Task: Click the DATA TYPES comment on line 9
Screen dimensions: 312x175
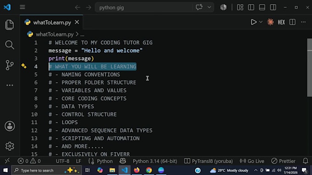Action: click(71, 106)
